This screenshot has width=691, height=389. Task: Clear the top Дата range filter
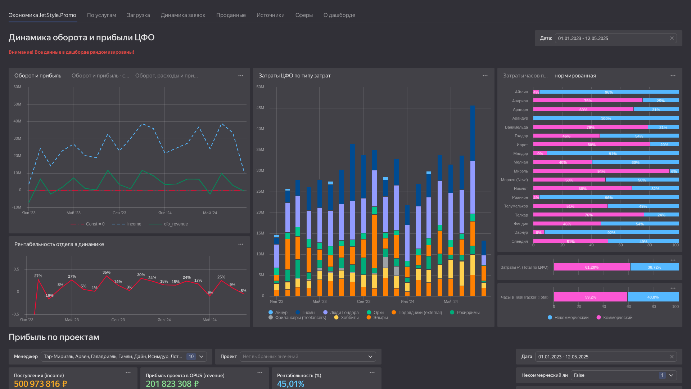[x=672, y=38]
